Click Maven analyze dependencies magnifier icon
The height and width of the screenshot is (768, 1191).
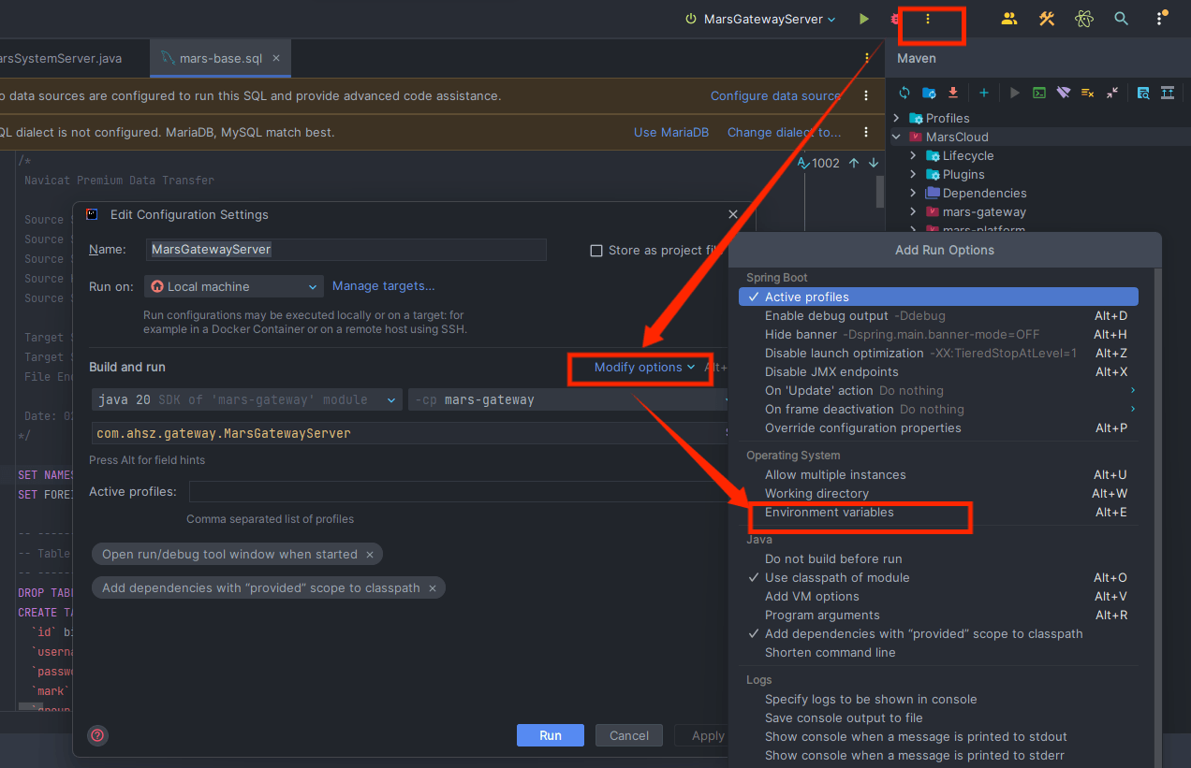coord(1143,93)
